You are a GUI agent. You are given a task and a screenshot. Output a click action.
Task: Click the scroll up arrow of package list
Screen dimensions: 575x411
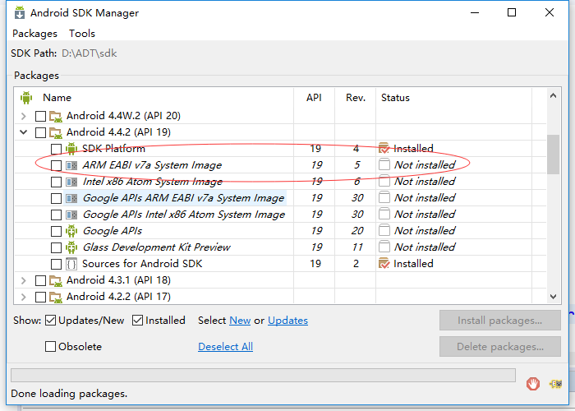tap(553, 96)
